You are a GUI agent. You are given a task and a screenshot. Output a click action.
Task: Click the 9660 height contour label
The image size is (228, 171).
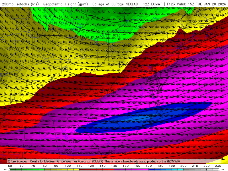tap(174, 20)
